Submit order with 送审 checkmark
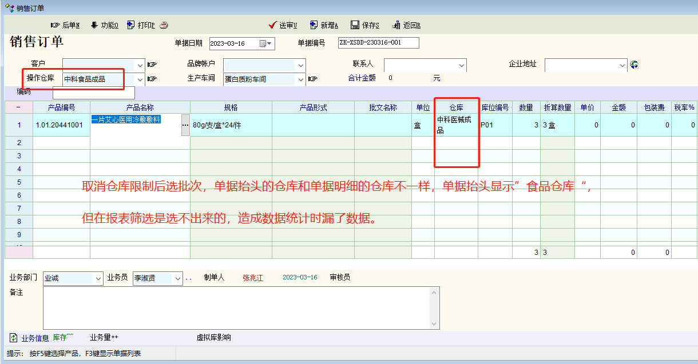698x364 pixels. coord(273,25)
